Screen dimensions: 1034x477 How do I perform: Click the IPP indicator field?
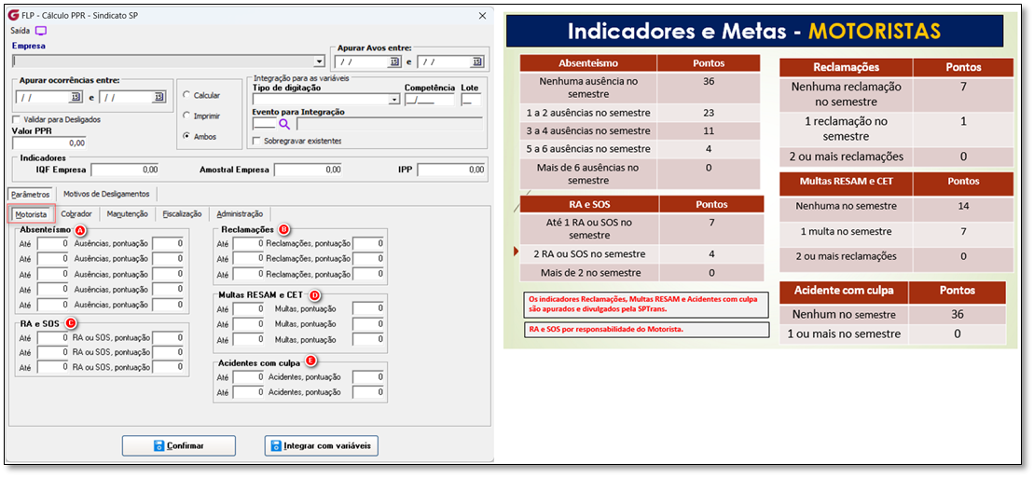451,170
